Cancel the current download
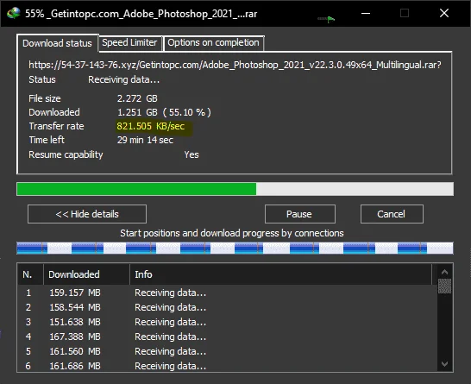Image resolution: width=471 pixels, height=384 pixels. [392, 214]
